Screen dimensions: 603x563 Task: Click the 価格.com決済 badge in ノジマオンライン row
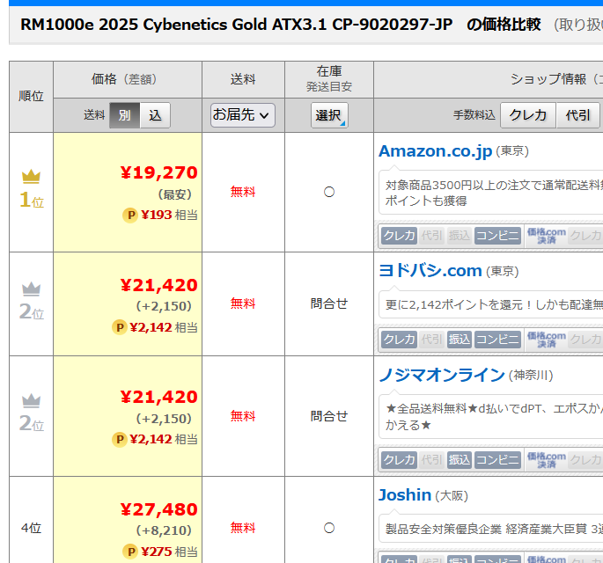pyautogui.click(x=546, y=460)
